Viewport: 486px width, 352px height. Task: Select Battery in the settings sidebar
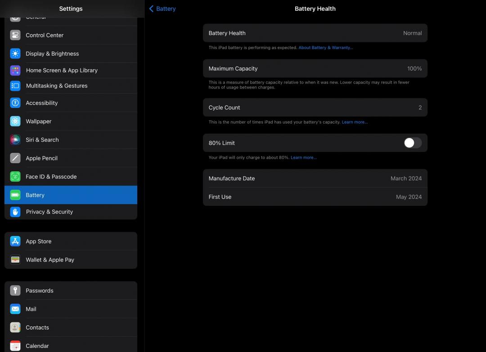click(x=71, y=195)
